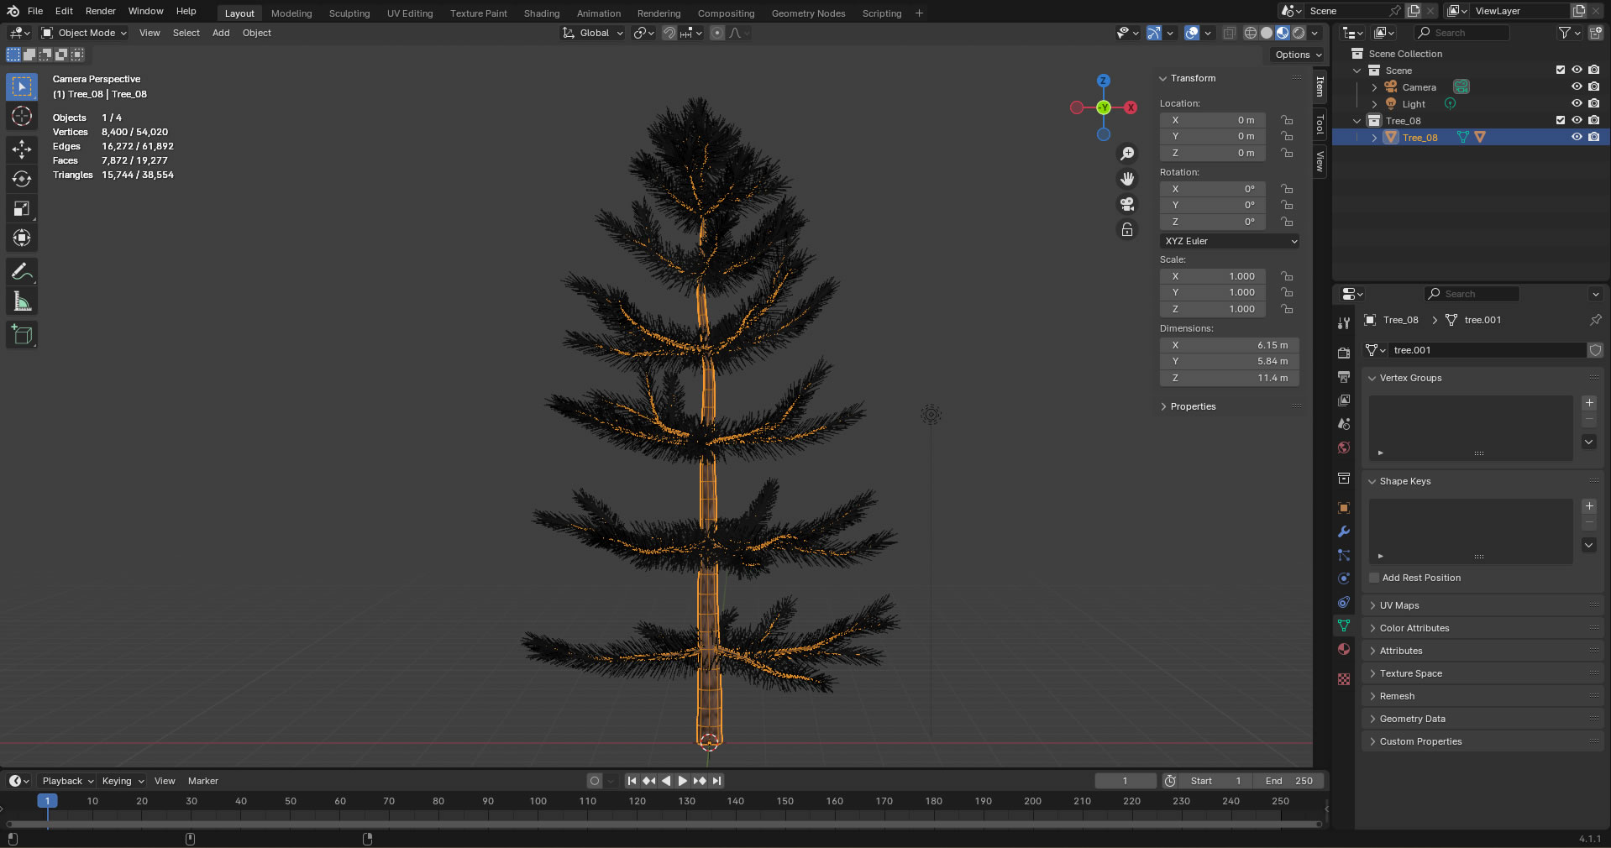Screen dimensions: 1611x848
Task: Expand the Camera item in outliner
Action: [1374, 87]
